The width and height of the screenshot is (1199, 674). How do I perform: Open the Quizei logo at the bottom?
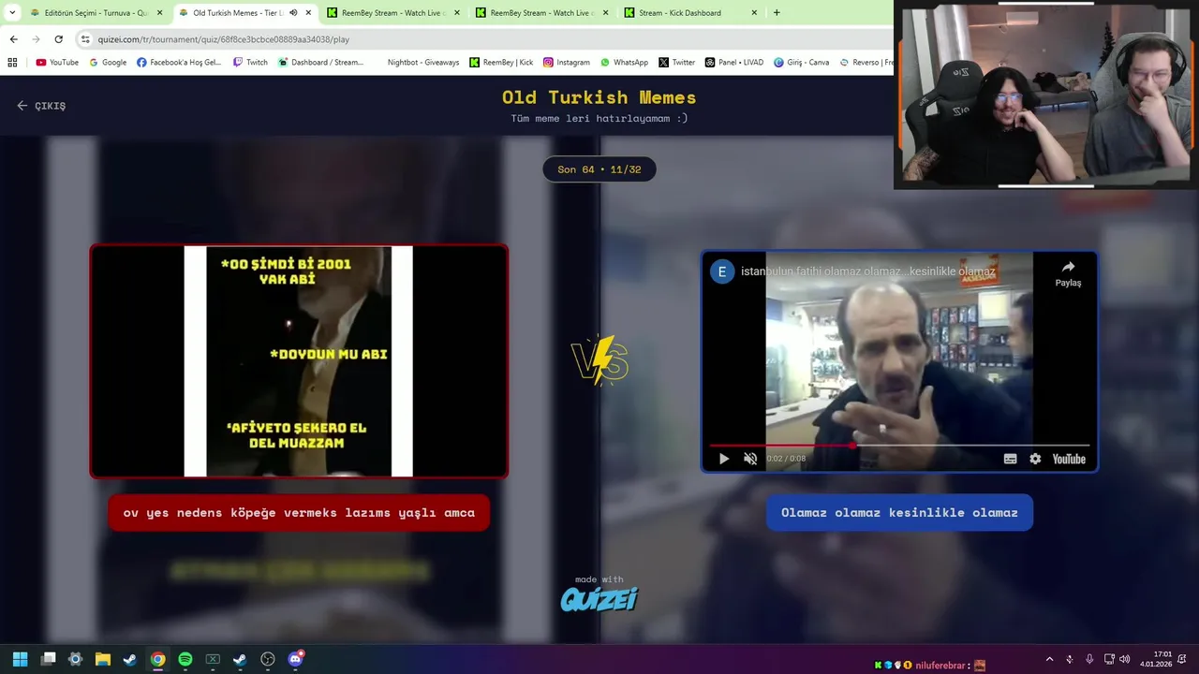tap(599, 599)
